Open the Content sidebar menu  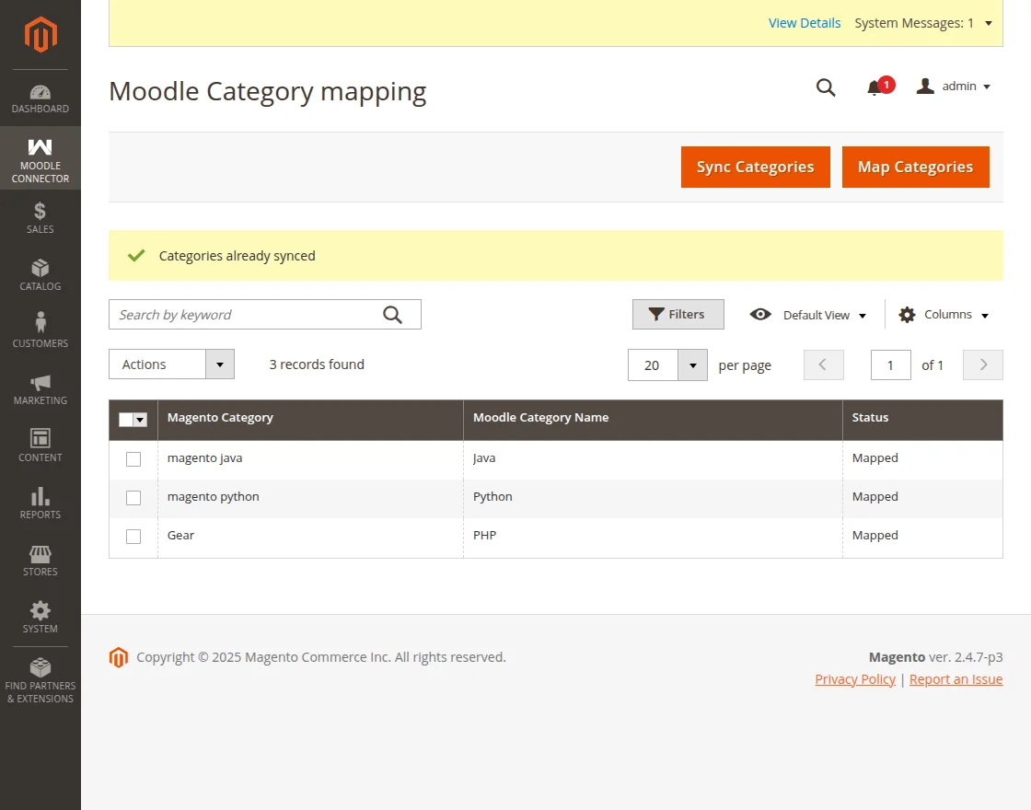pyautogui.click(x=41, y=445)
